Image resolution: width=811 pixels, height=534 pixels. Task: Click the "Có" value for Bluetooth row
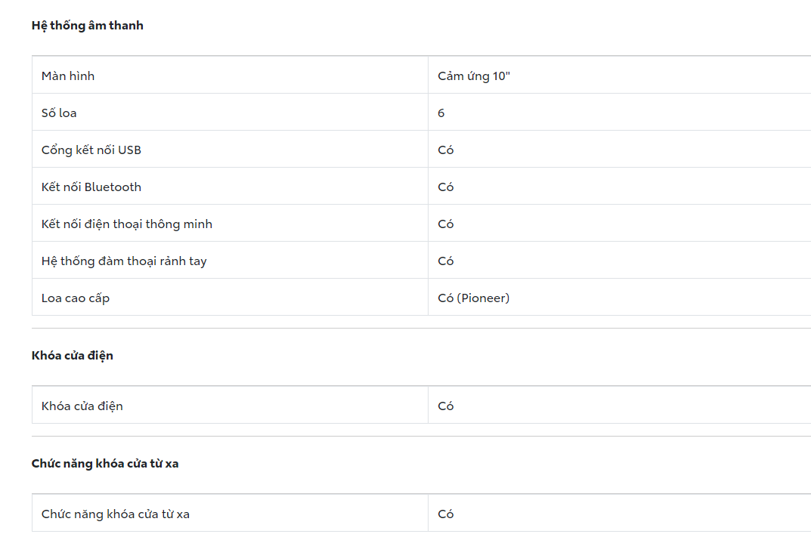[x=446, y=187]
